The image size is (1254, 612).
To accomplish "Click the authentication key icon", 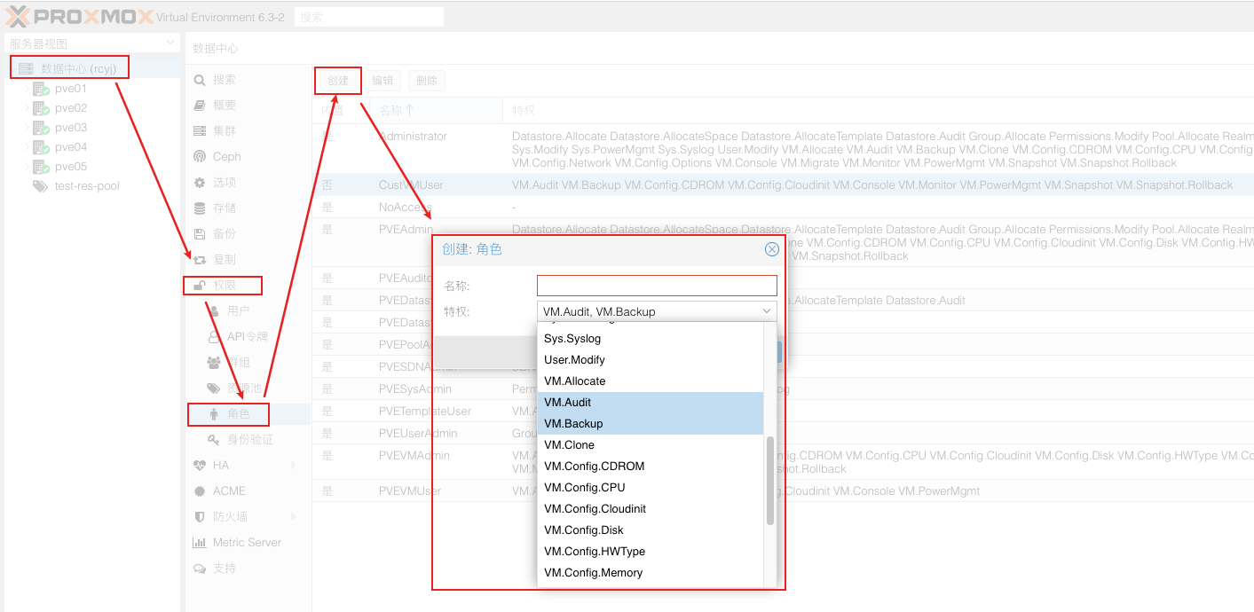I will [214, 440].
